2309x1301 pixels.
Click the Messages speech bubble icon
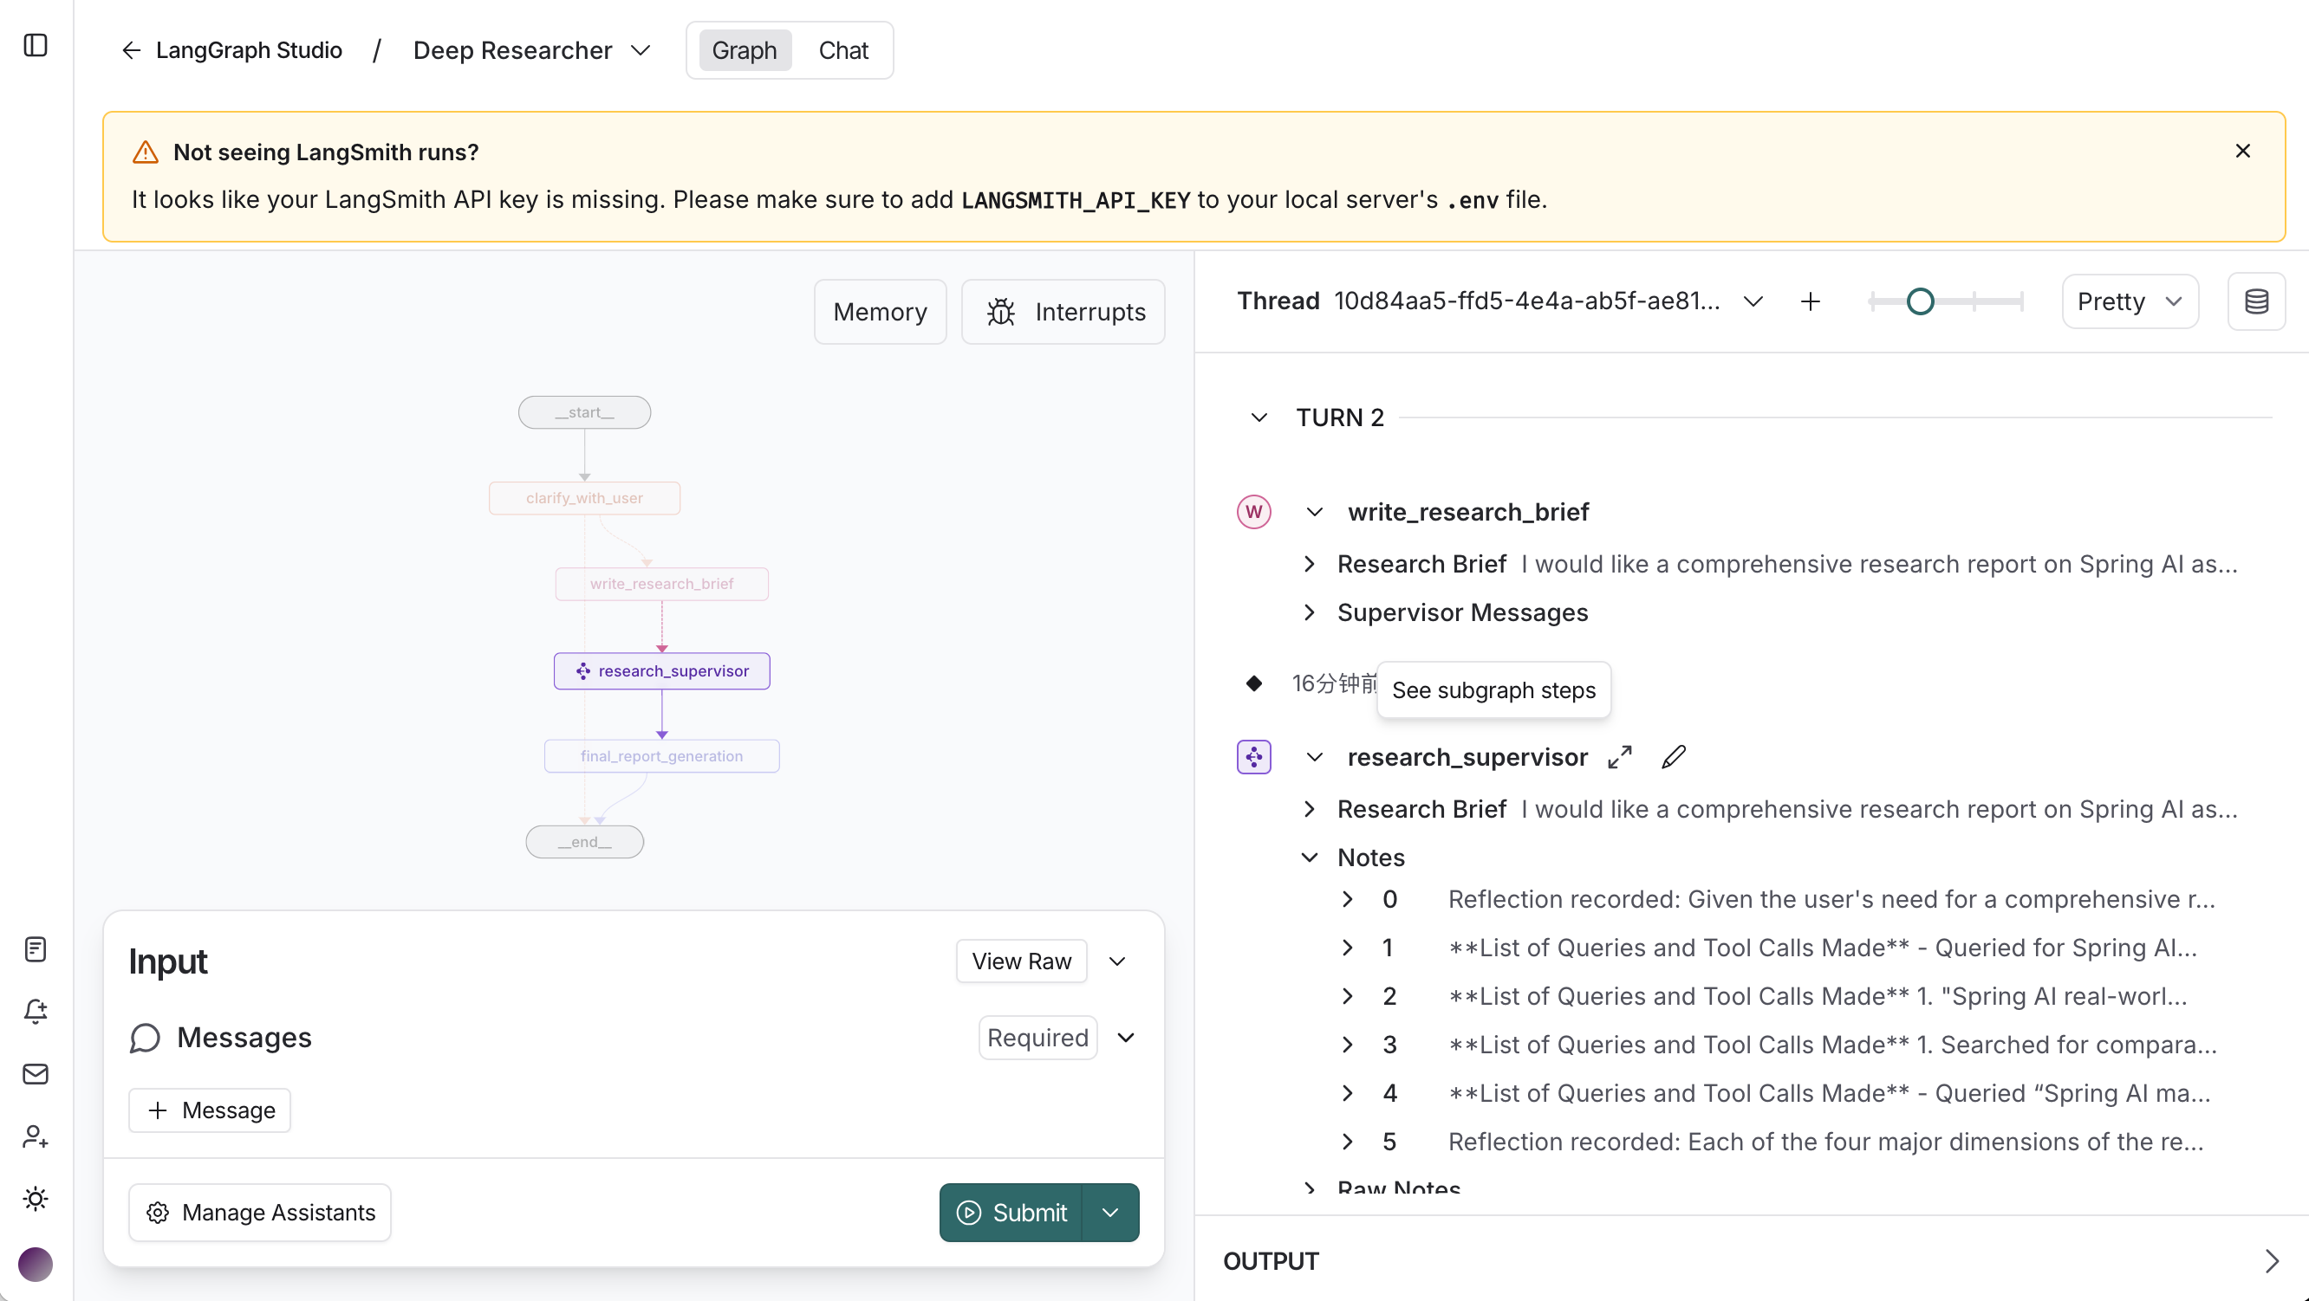pyautogui.click(x=144, y=1038)
